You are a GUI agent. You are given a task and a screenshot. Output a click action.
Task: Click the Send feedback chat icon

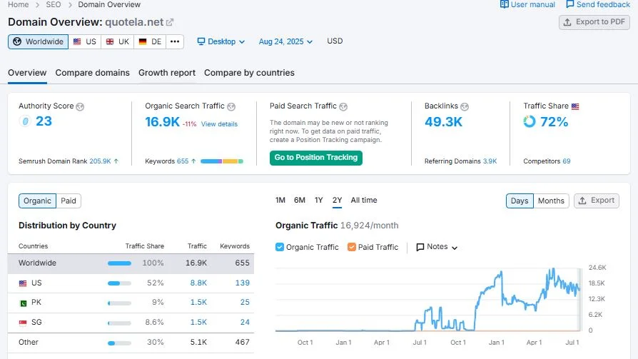pos(569,4)
